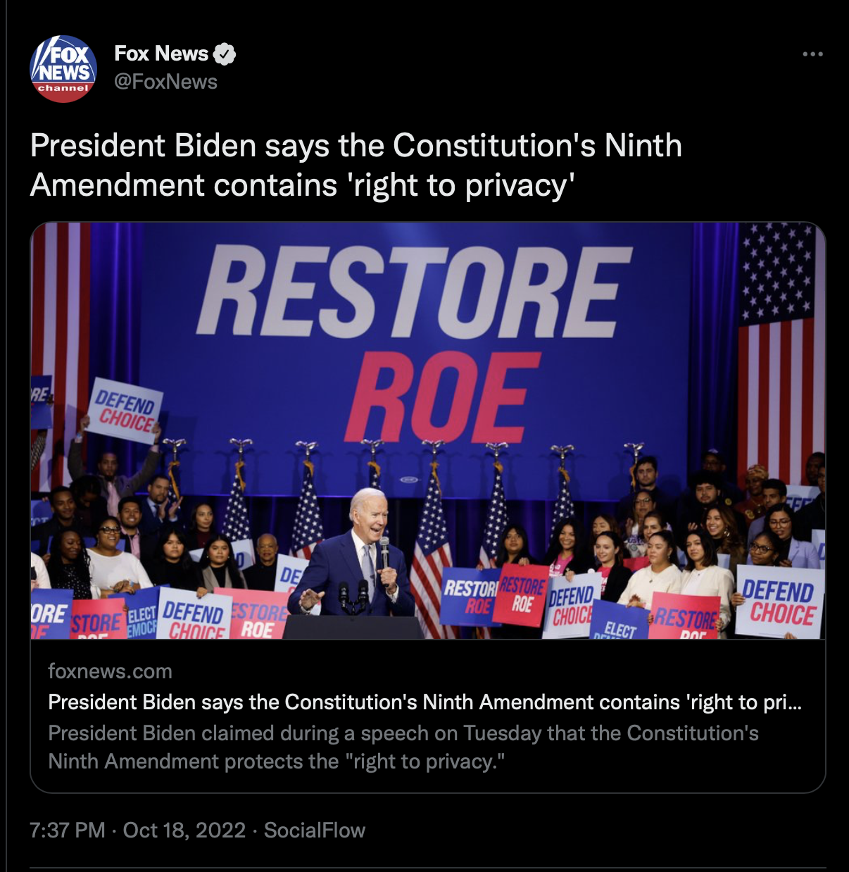
Task: Open the Restore Roe article image
Action: (427, 431)
